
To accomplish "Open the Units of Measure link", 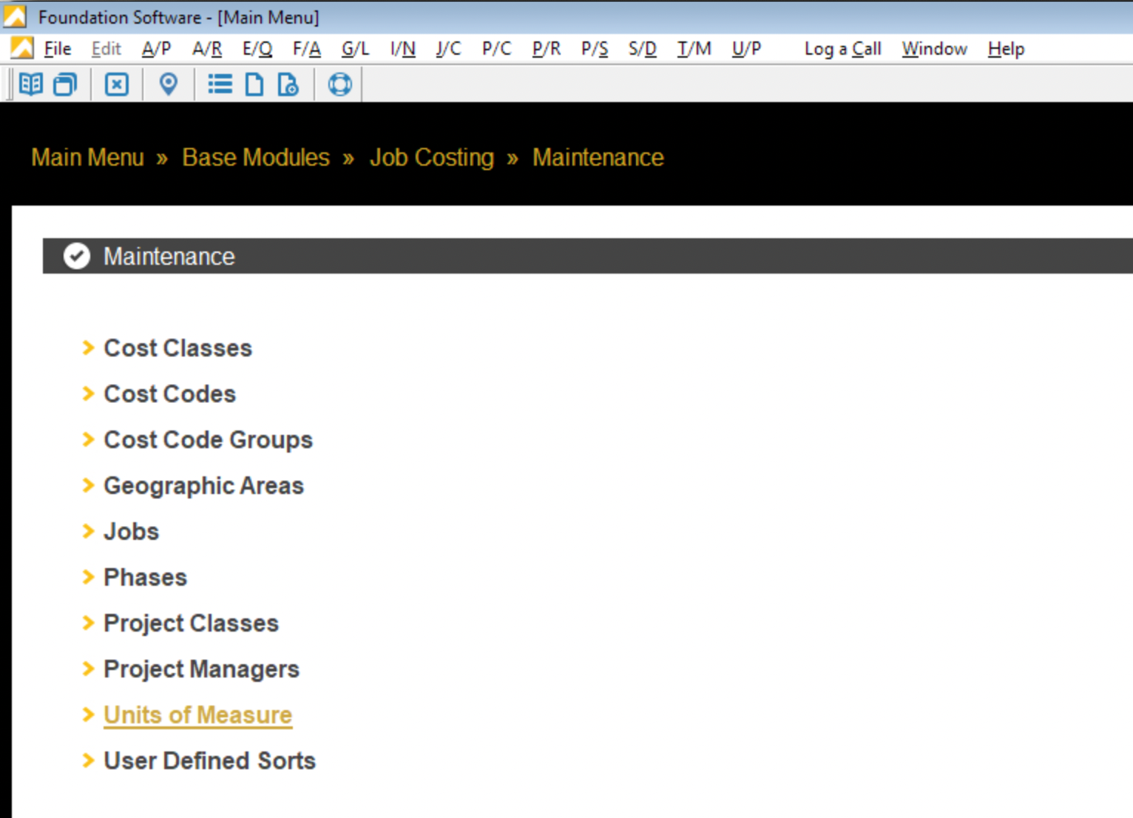I will pos(198,714).
